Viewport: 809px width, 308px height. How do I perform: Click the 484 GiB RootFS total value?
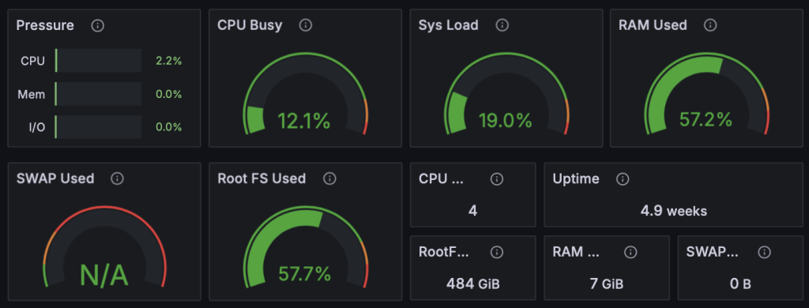pyautogui.click(x=473, y=284)
